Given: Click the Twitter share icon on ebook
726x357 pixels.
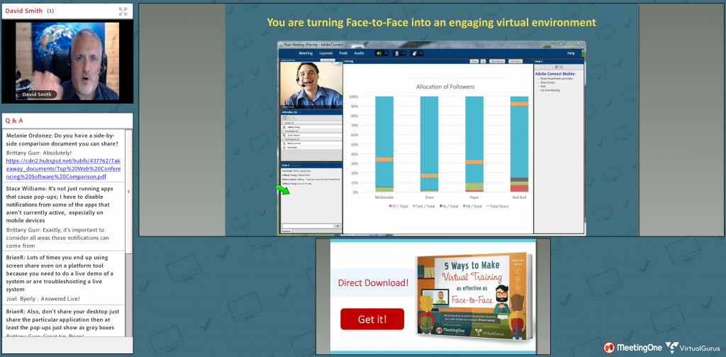Looking at the screenshot, I should pyautogui.click(x=518, y=279).
